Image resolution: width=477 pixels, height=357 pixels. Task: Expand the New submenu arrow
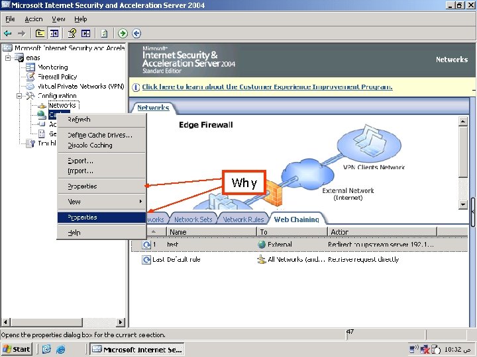point(140,201)
